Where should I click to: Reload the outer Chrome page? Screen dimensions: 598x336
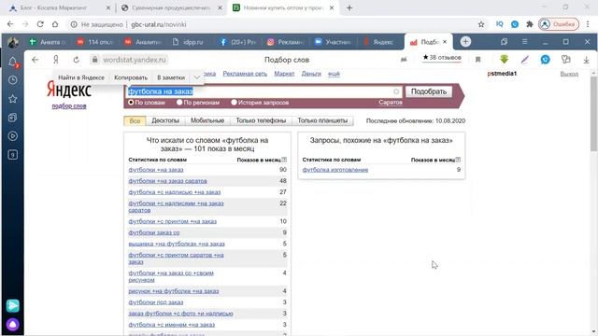[40, 24]
